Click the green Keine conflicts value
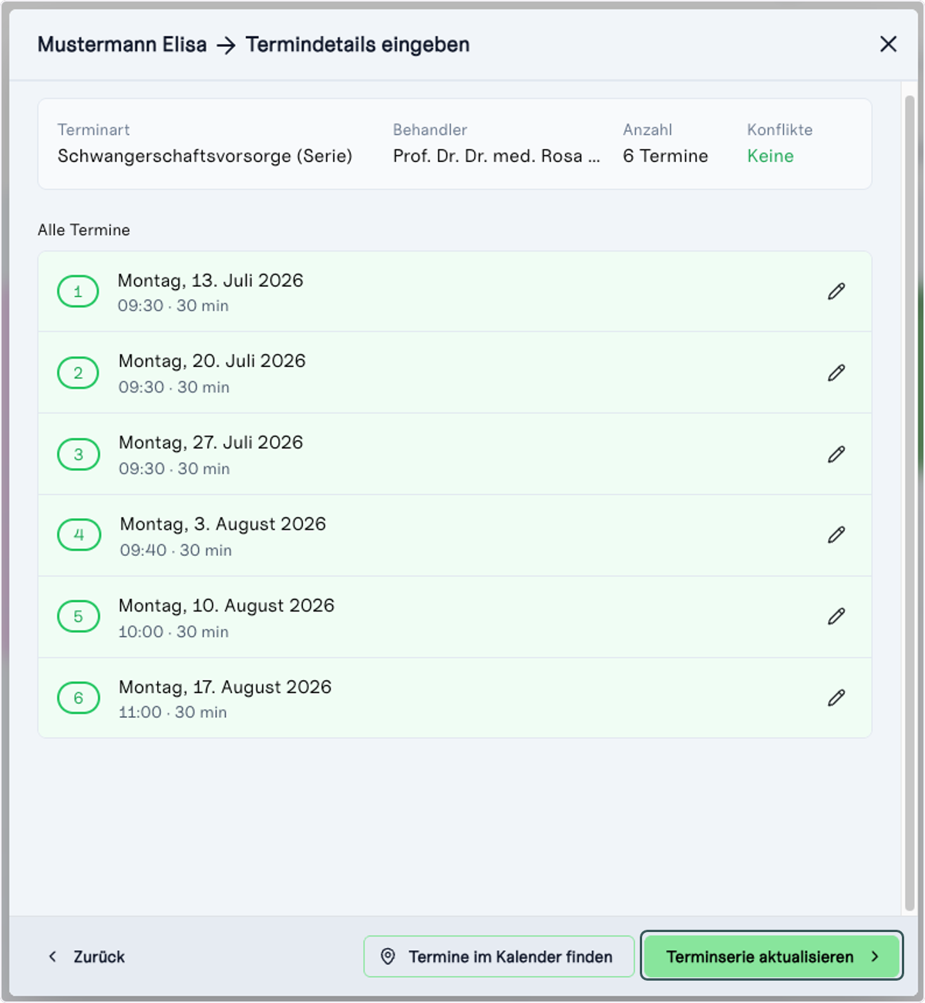Image resolution: width=925 pixels, height=1003 pixels. pyautogui.click(x=770, y=157)
